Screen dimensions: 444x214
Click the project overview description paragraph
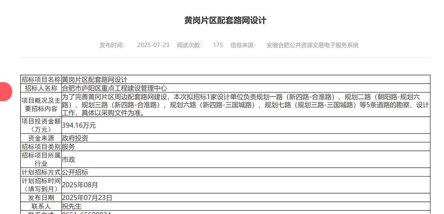click(246, 105)
